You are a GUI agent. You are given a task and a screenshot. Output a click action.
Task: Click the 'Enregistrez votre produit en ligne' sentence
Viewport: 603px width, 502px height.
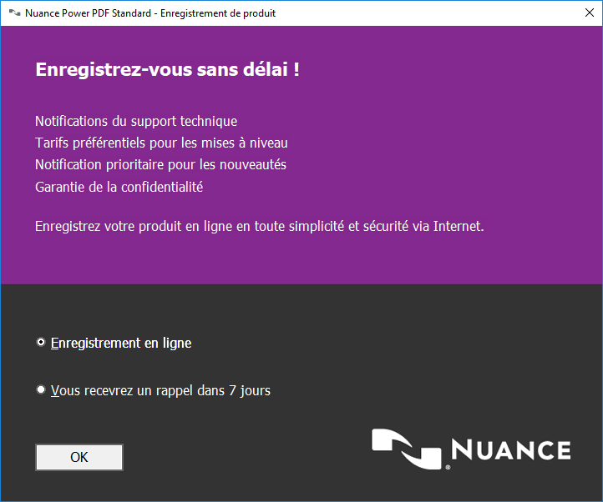click(x=259, y=226)
